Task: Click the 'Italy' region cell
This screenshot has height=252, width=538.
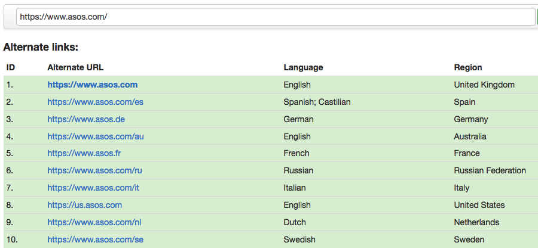Action: pos(461,188)
